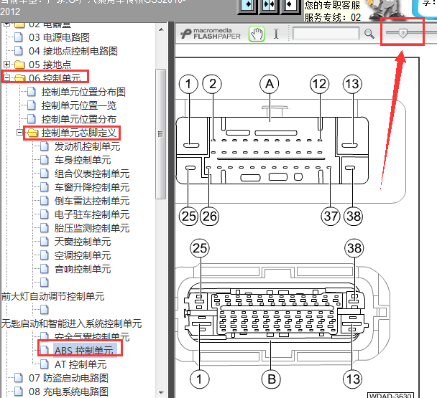Click connector A label in diagram

(270, 84)
